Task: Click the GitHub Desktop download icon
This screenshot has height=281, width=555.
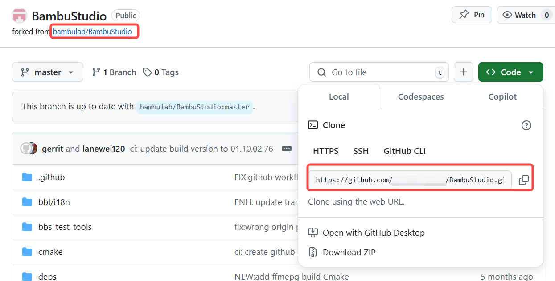Action: (x=313, y=233)
